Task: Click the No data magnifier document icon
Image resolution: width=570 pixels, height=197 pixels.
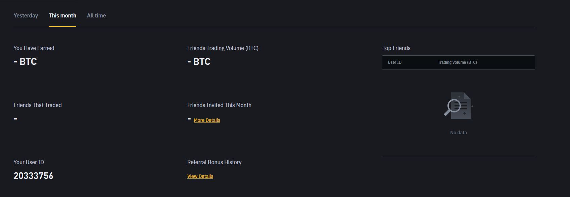Action: pos(458,106)
